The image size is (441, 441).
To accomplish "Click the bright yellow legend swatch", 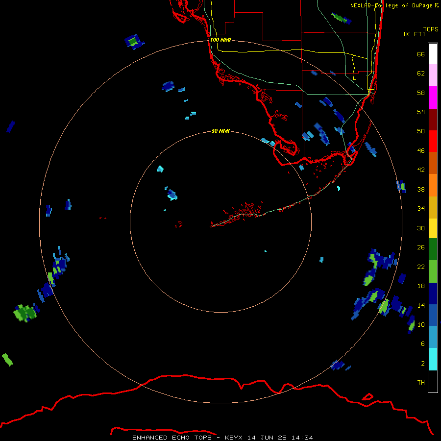I will 433,228.
